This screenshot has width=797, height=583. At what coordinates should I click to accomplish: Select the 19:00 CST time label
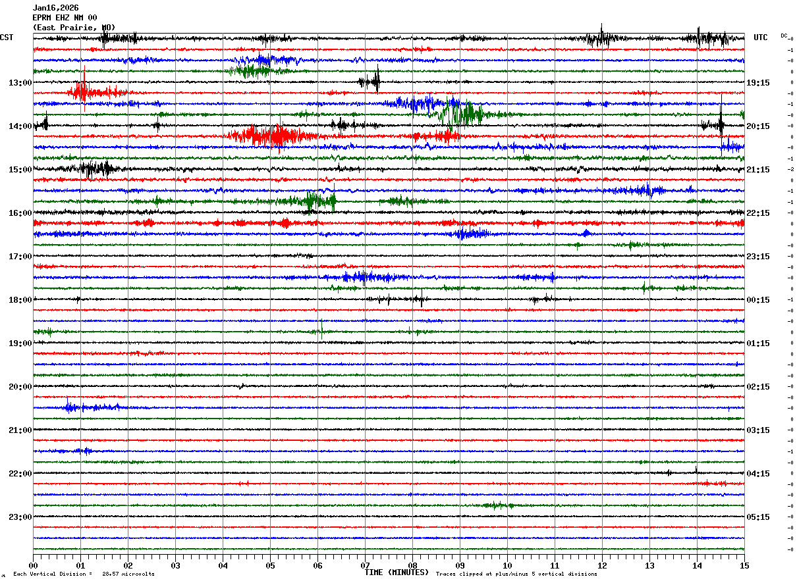pyautogui.click(x=20, y=343)
